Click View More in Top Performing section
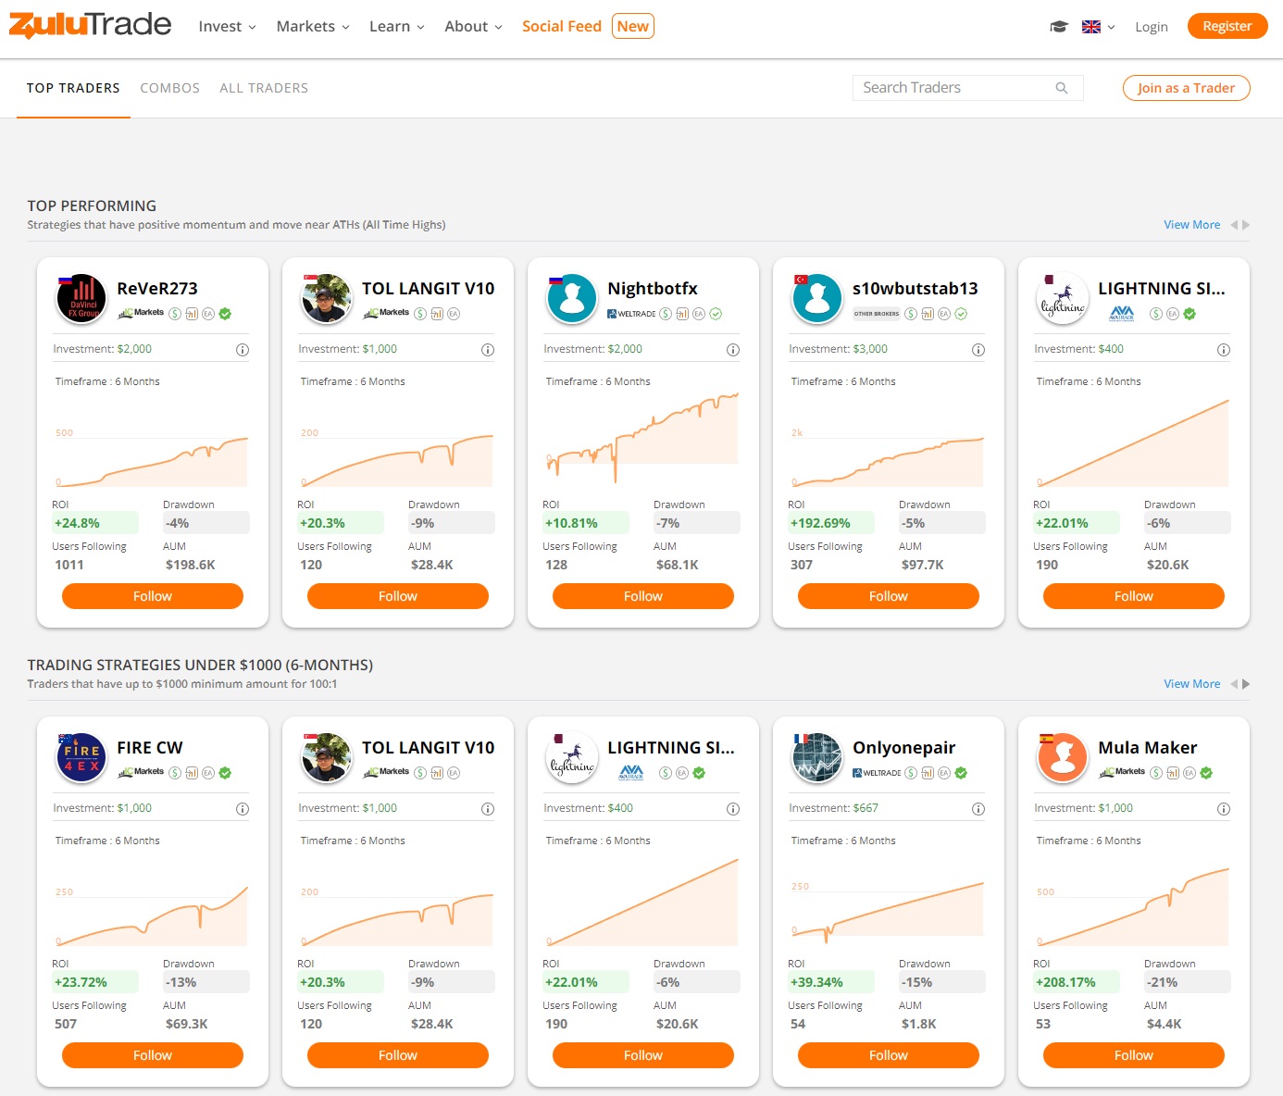The image size is (1283, 1096). [1192, 225]
